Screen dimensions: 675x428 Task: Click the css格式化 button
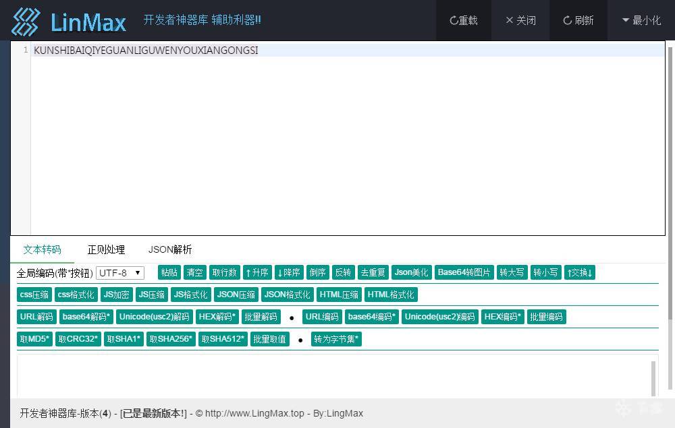click(76, 295)
